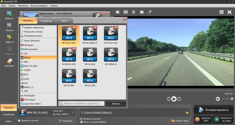Click the Закрыть button
235x125 pixels.
(116, 104)
